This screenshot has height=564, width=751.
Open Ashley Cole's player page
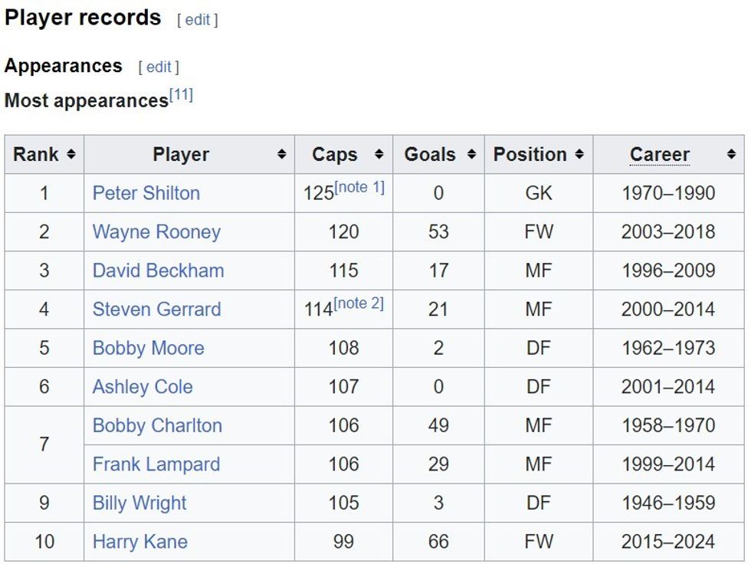pyautogui.click(x=143, y=387)
